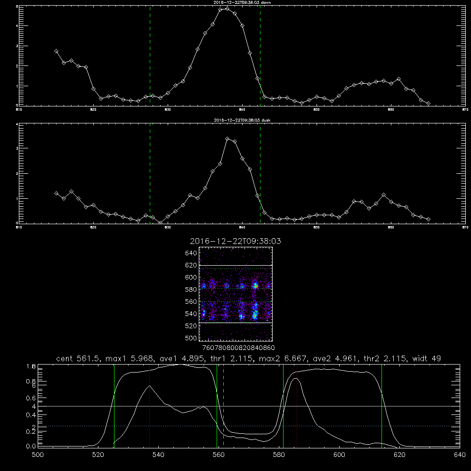The width and height of the screenshot is (471, 471).
Task: Click heatmap y-axis label 560
Action: (x=191, y=301)
